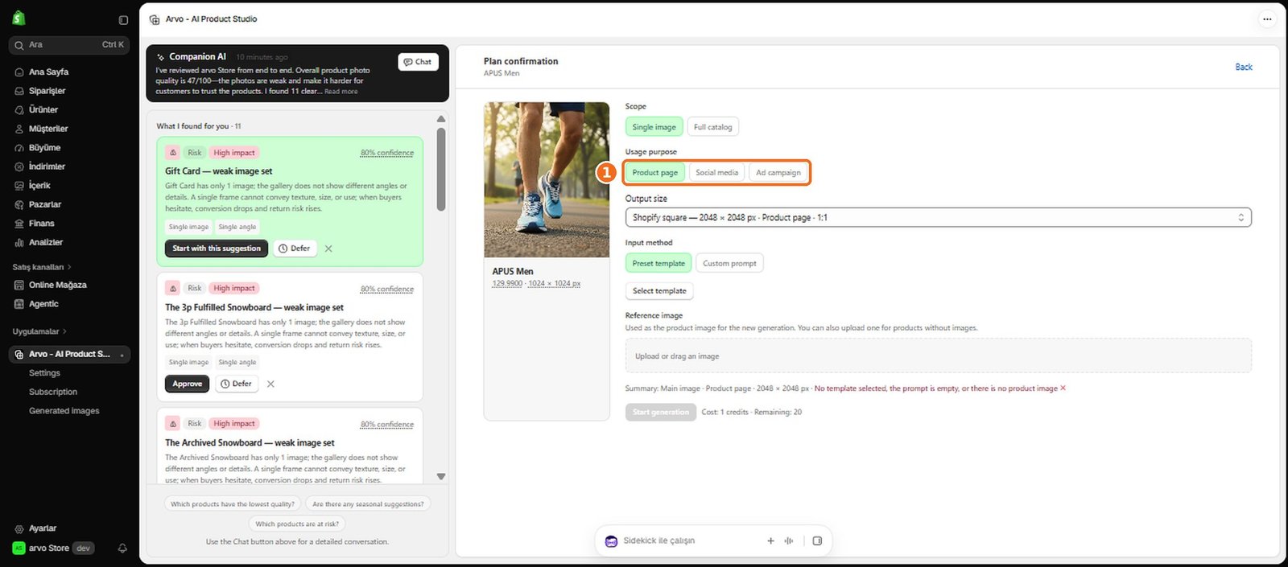This screenshot has width=1288, height=567.
Task: Select the Preset template input method
Action: pyautogui.click(x=658, y=264)
